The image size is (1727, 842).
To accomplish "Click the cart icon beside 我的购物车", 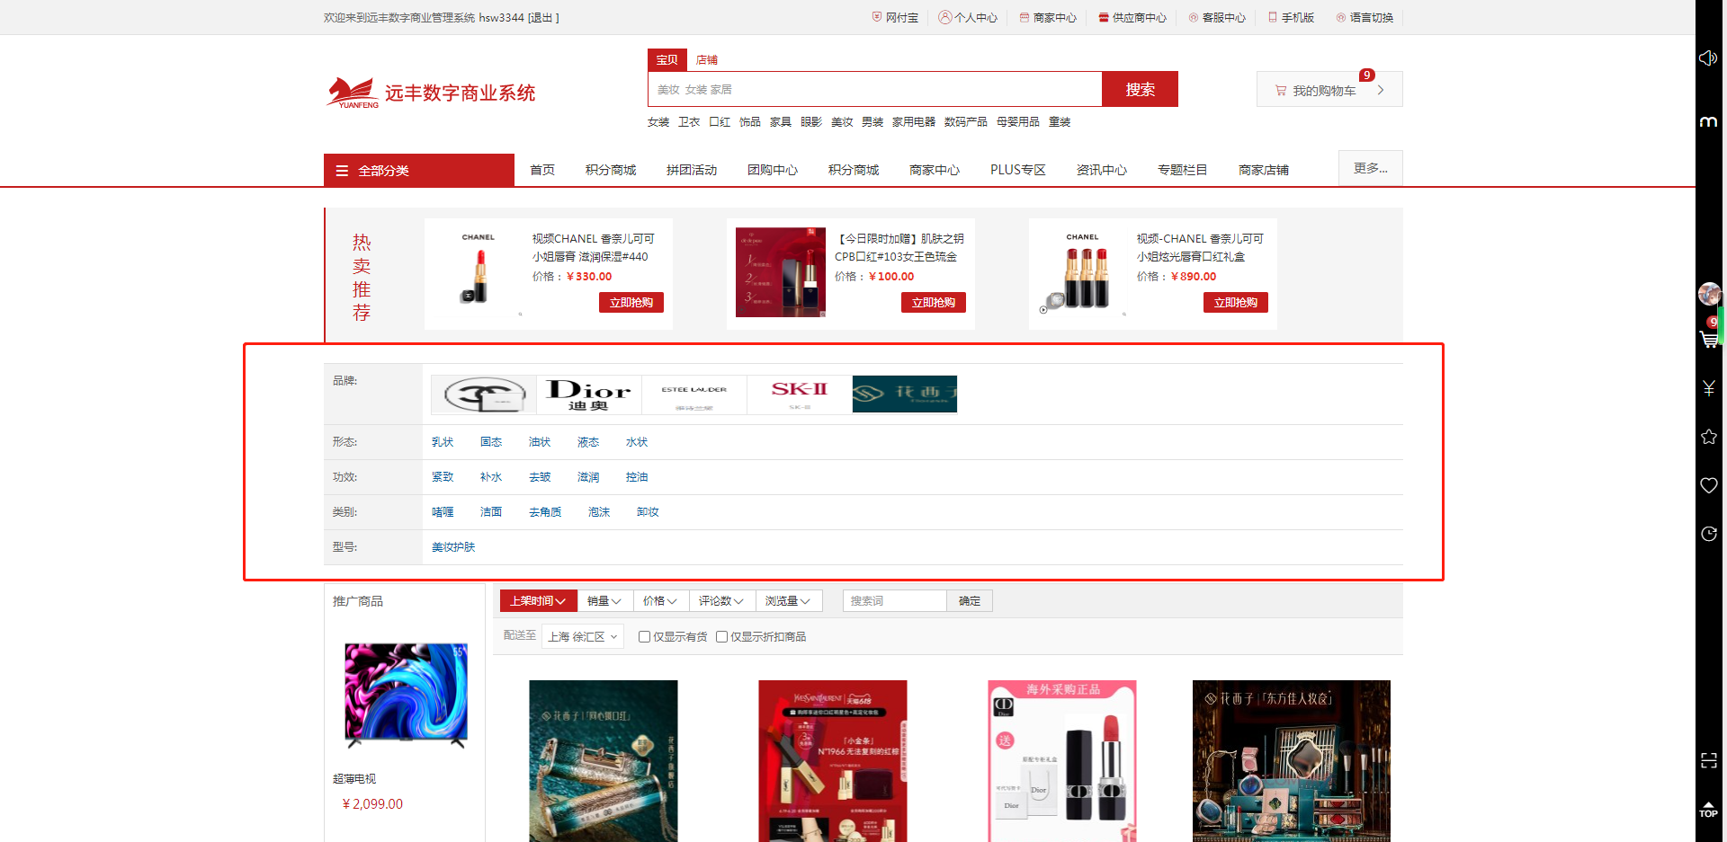I will pos(1281,91).
